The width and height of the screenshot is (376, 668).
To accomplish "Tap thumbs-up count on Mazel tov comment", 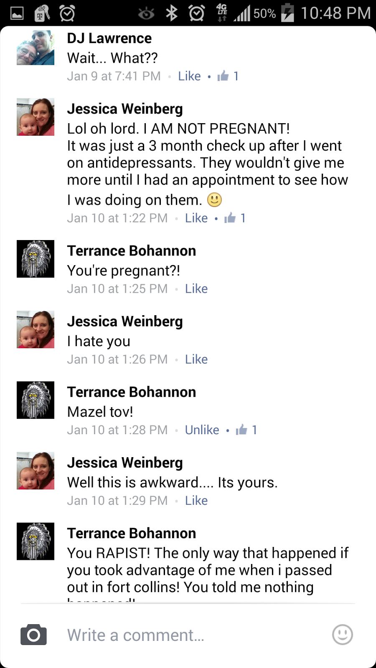I will (247, 430).
